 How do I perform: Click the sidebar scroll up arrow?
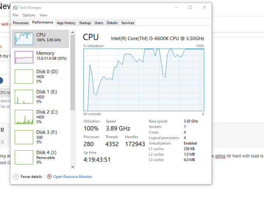pyautogui.click(x=73, y=33)
